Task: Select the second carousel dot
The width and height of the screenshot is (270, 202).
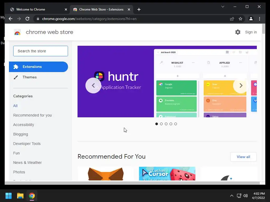Action: pos(161,124)
